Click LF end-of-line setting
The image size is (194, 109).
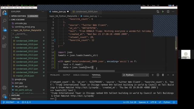coord(160,102)
